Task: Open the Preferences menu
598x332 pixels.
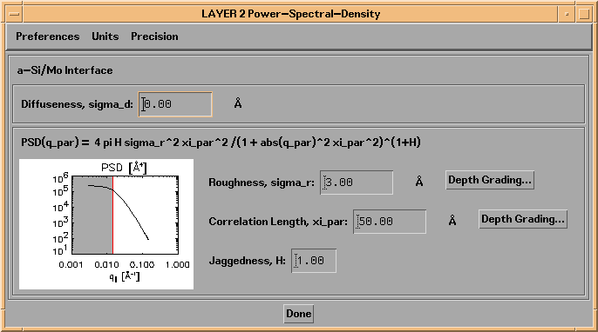Action: (48, 37)
